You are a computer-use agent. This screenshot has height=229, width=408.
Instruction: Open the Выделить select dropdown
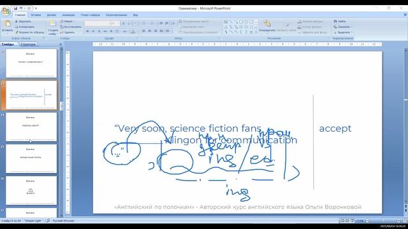343,32
